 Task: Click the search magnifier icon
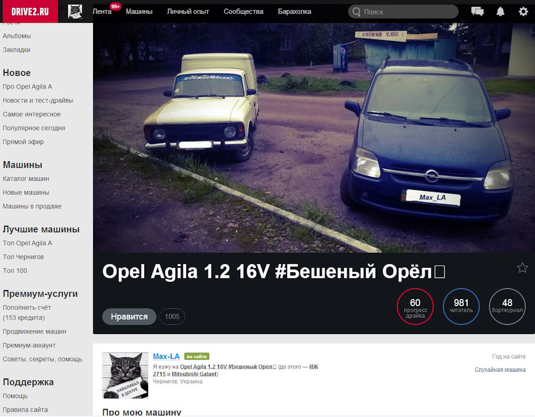(357, 12)
